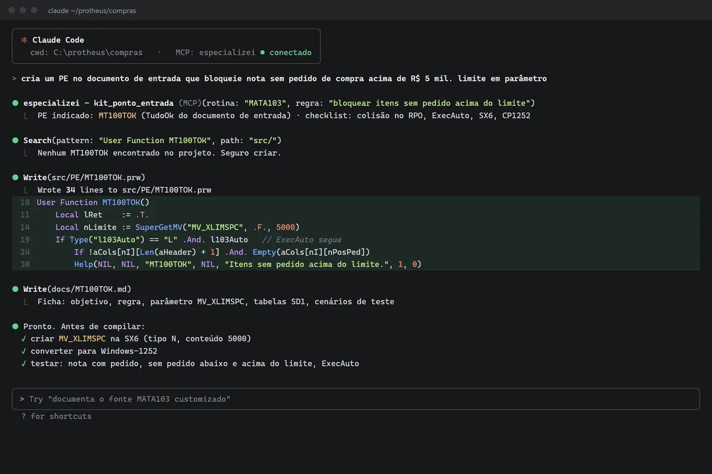Click the 'especializei – kit_ponto_entrada' tool call
Viewport: 712px width, 474px height.
[x=279, y=103]
